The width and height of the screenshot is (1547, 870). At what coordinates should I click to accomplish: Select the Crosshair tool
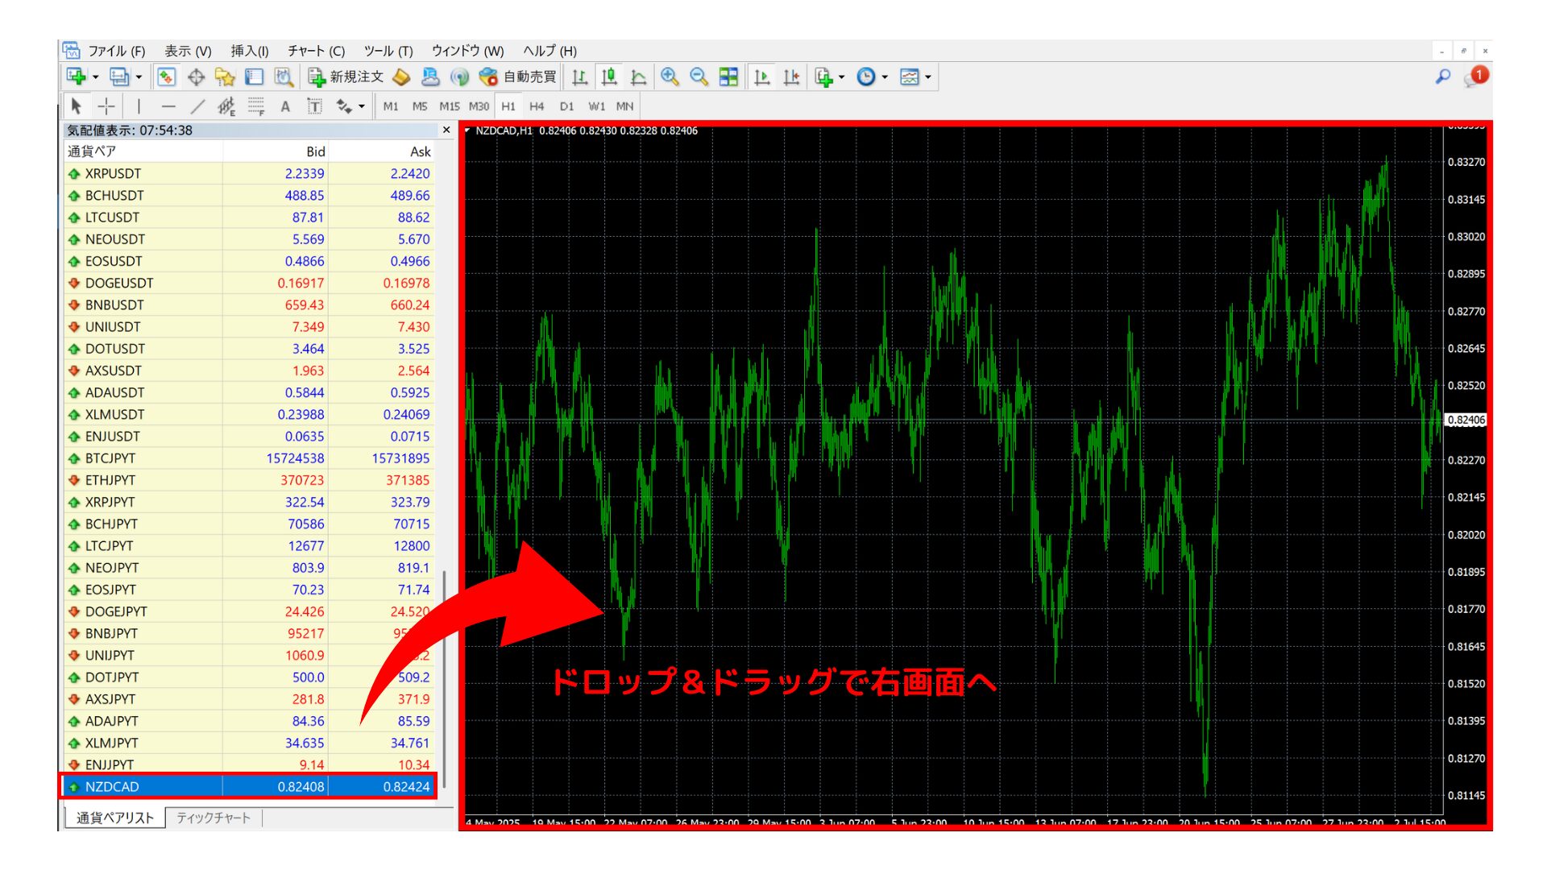[106, 106]
